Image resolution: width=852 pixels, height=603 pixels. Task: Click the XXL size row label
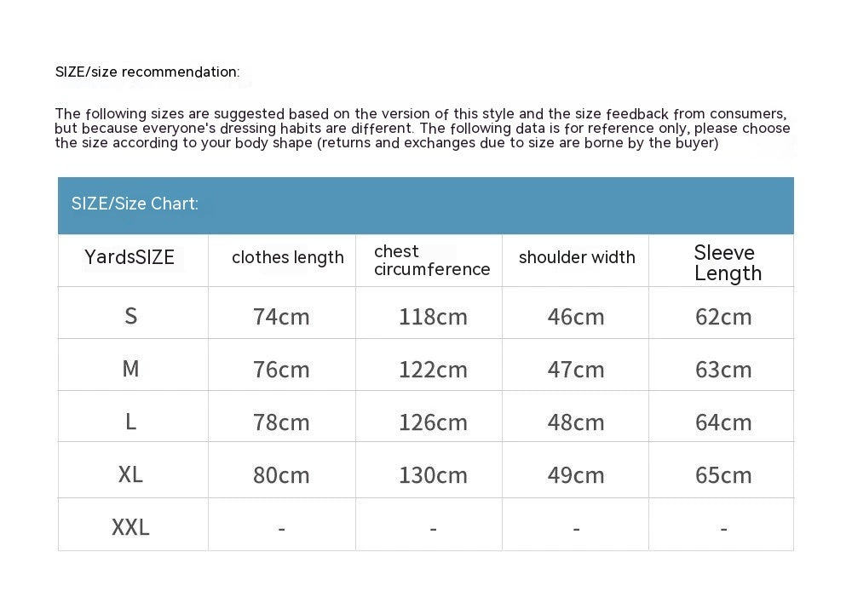pyautogui.click(x=130, y=528)
